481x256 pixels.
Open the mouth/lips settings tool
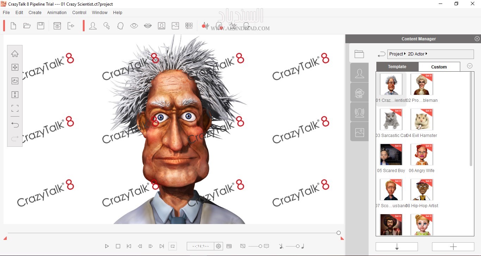[x=148, y=26]
